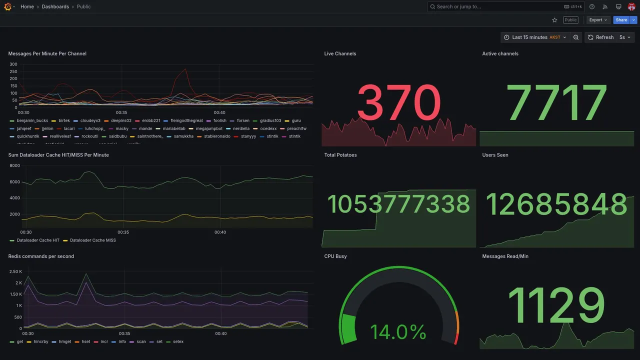Star this dashboard as favorite

[x=554, y=20]
